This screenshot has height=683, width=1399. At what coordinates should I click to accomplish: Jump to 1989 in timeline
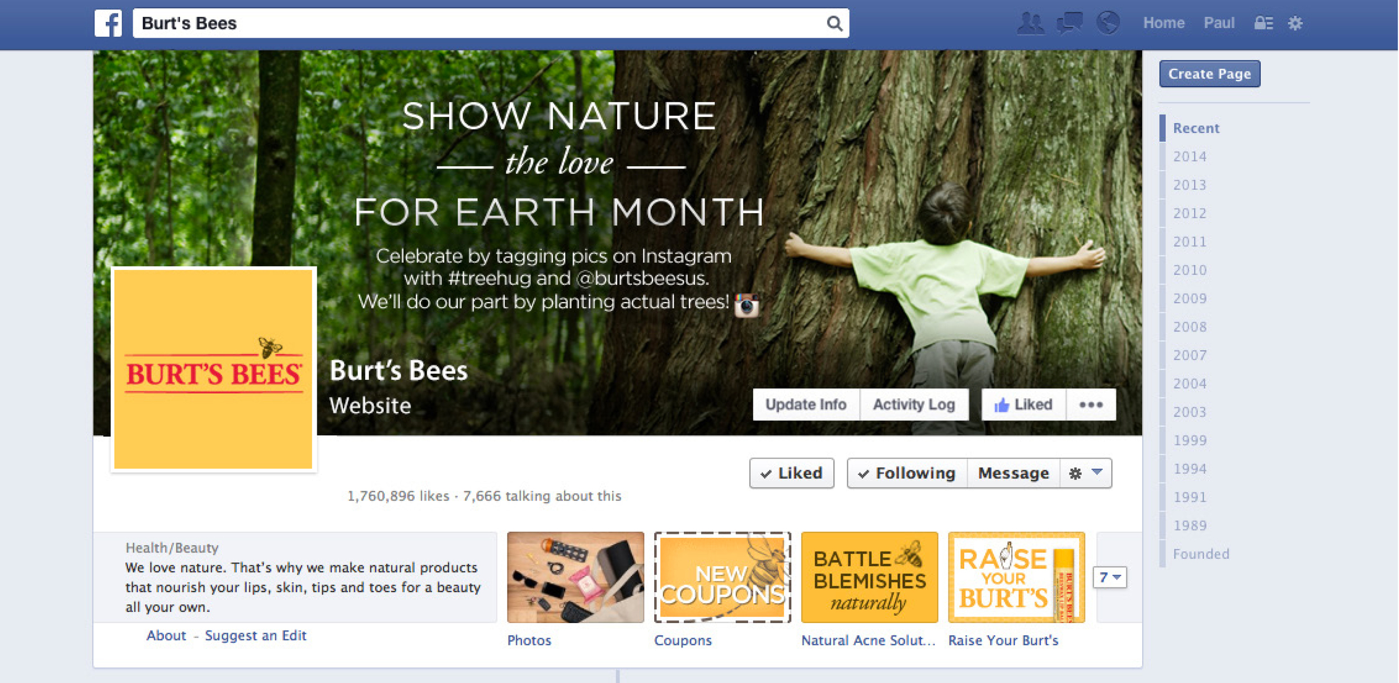[x=1190, y=526]
